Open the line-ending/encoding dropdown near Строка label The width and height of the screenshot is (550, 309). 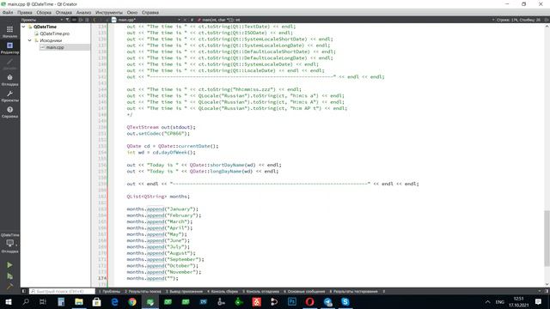tap(493, 20)
